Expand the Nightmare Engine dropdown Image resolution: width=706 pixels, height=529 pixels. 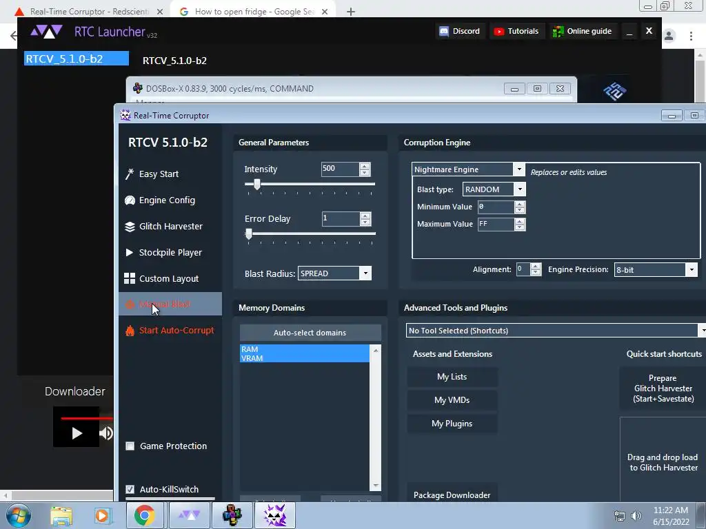tap(519, 169)
